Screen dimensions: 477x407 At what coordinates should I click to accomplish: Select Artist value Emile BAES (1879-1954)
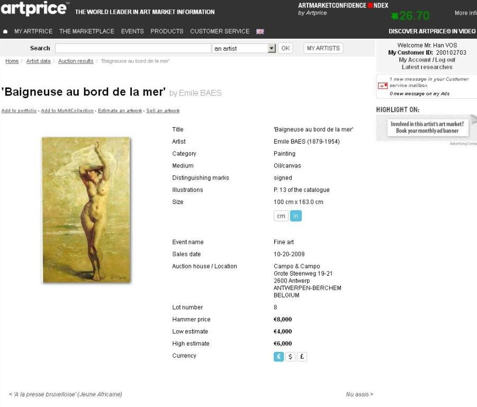point(307,141)
